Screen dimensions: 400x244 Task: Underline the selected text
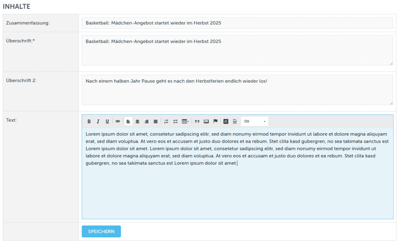click(107, 121)
